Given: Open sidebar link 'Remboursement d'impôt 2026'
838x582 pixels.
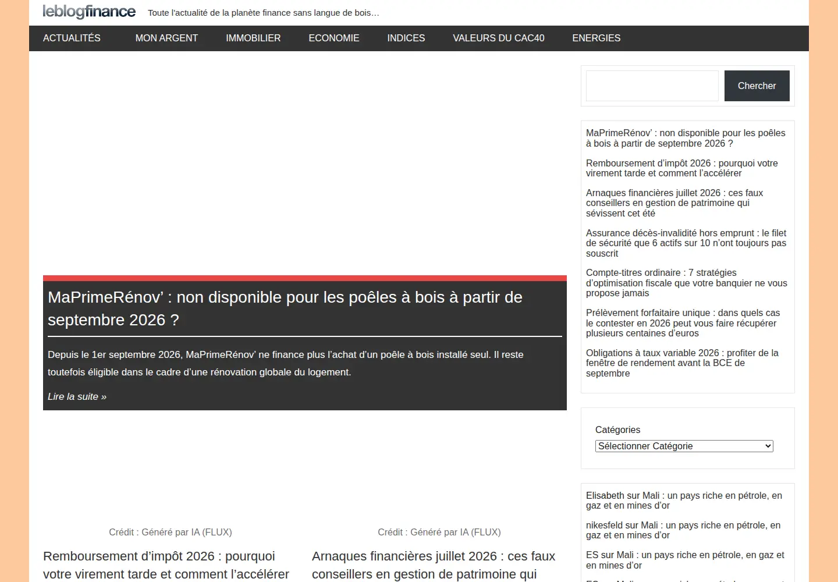Looking at the screenshot, I should (x=682, y=168).
